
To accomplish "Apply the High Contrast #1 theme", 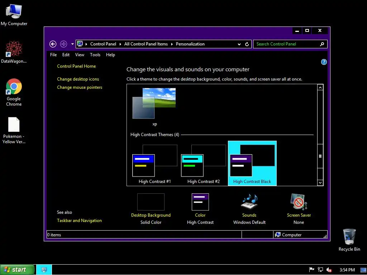I will pyautogui.click(x=155, y=163).
